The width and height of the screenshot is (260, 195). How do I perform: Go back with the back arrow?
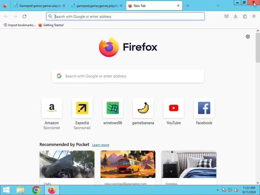(x=6, y=17)
